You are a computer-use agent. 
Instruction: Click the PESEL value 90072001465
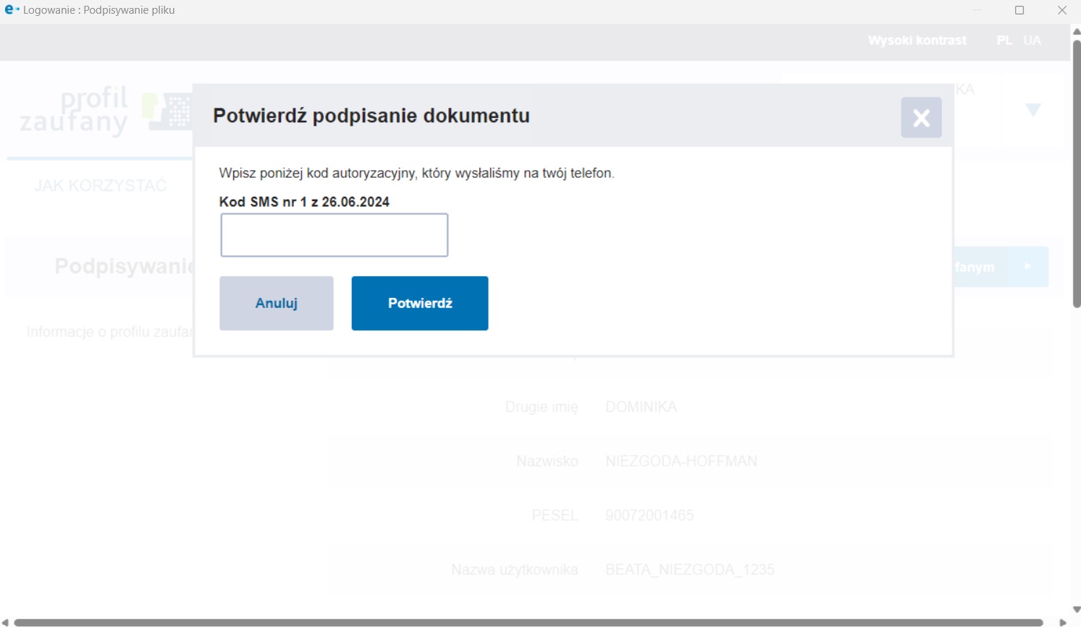(649, 516)
